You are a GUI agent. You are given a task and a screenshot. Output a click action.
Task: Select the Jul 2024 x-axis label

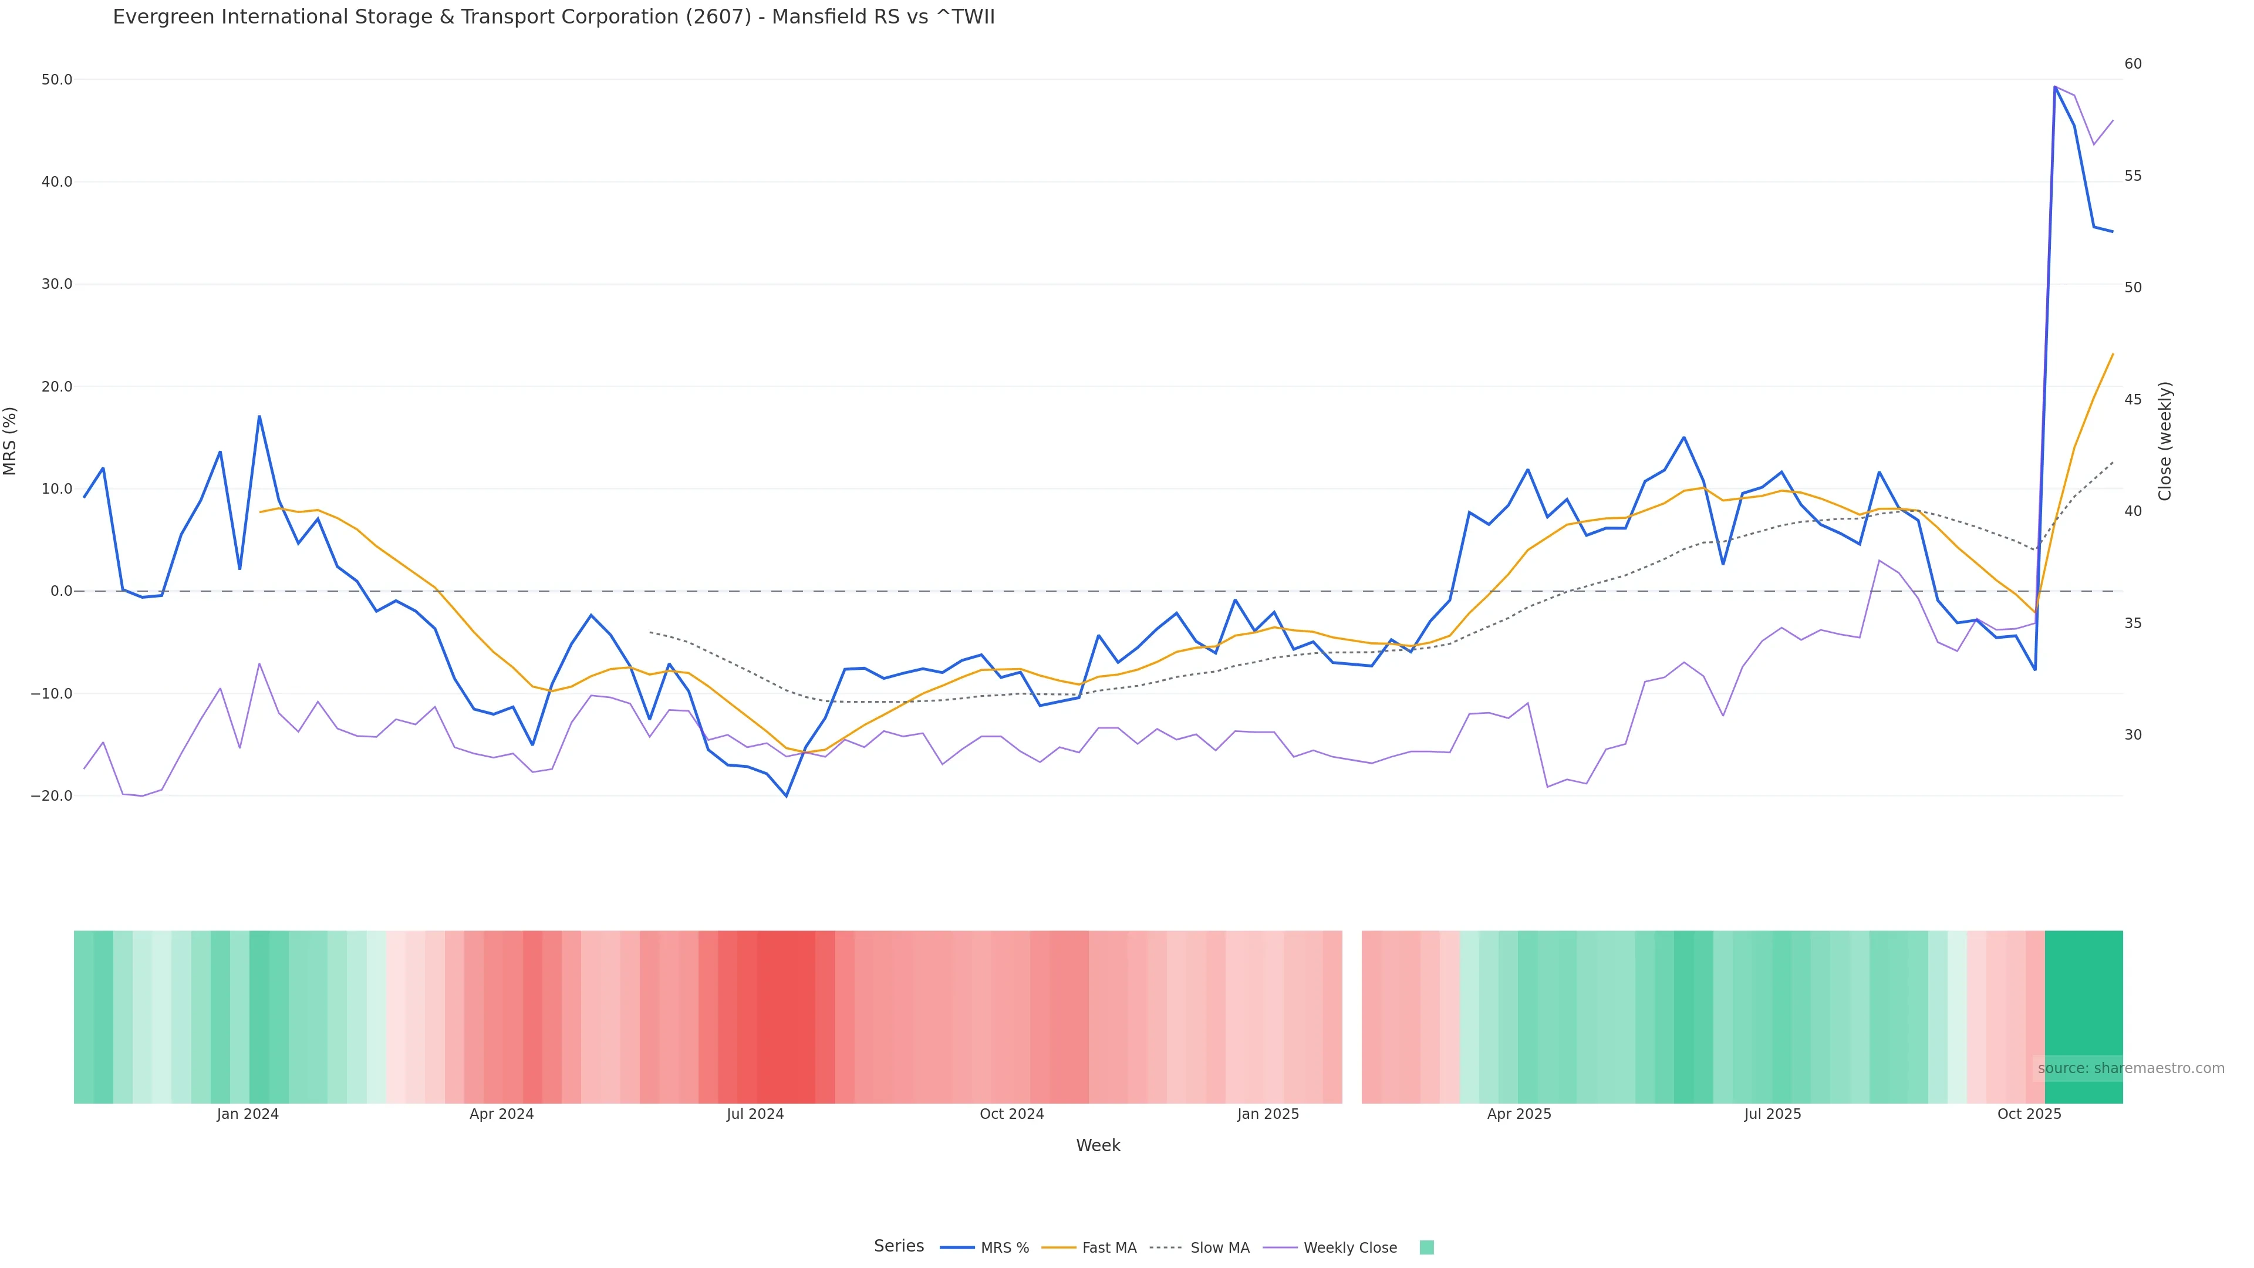(x=754, y=1114)
